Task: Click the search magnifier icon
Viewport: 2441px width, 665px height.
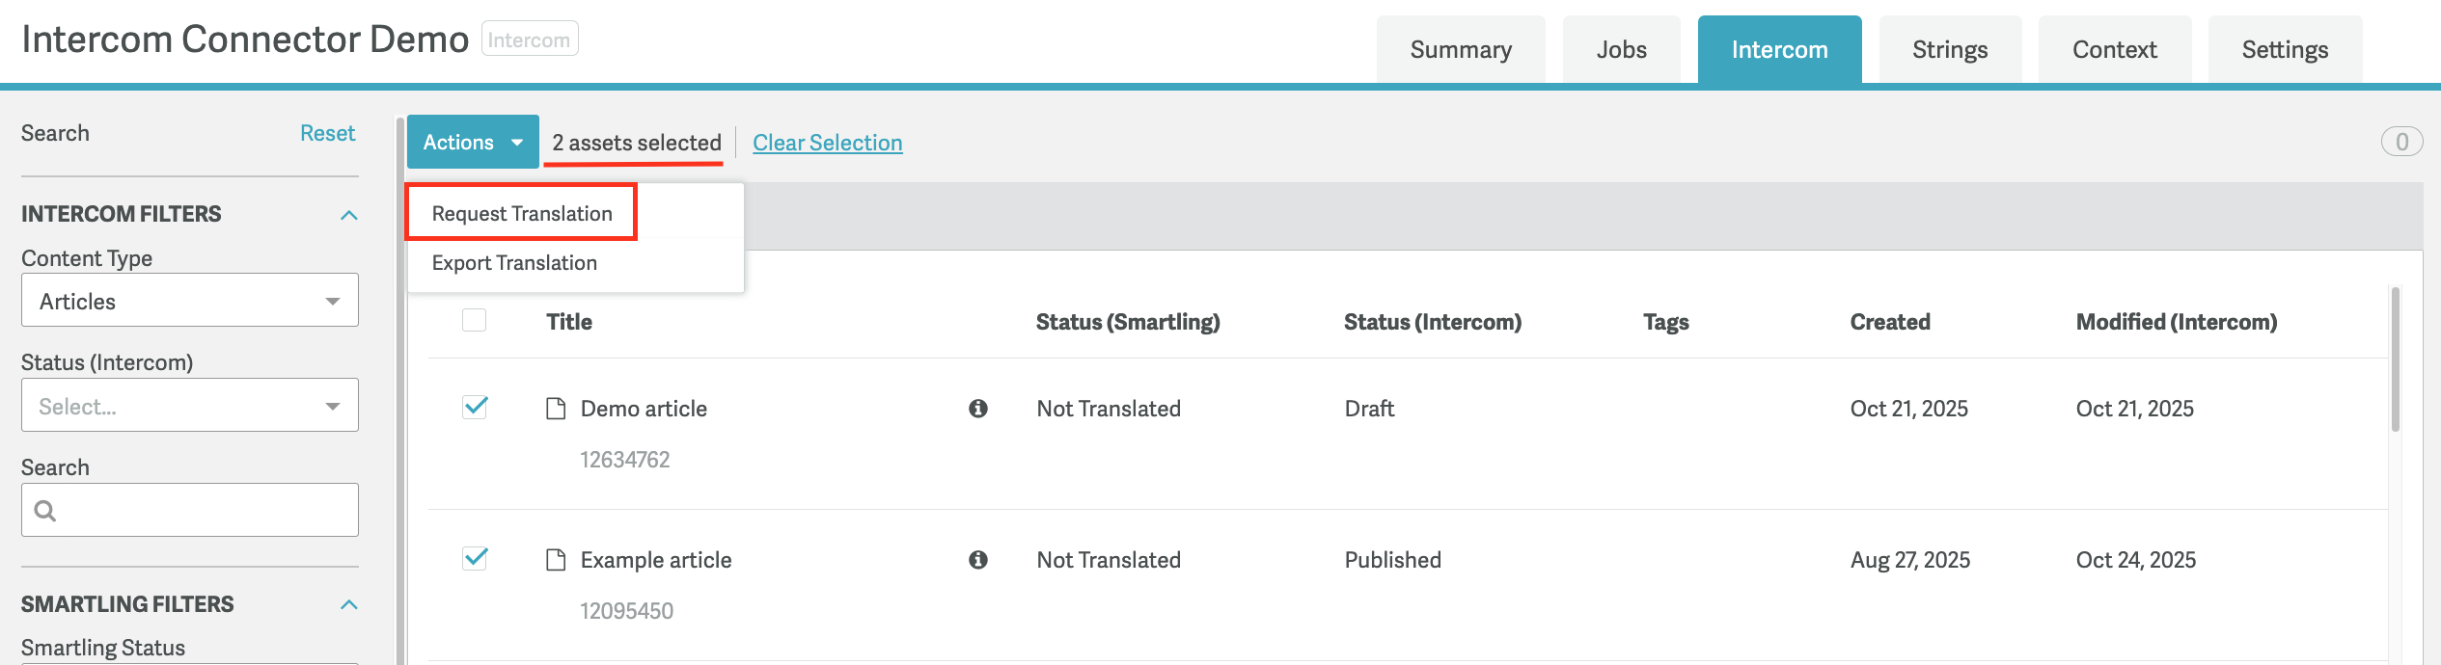Action: (x=45, y=510)
